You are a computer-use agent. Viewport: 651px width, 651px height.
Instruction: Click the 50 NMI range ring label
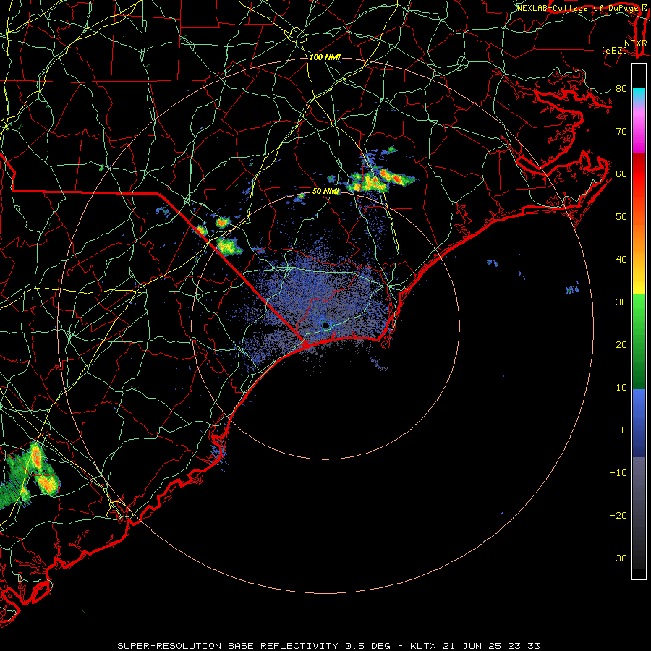326,192
